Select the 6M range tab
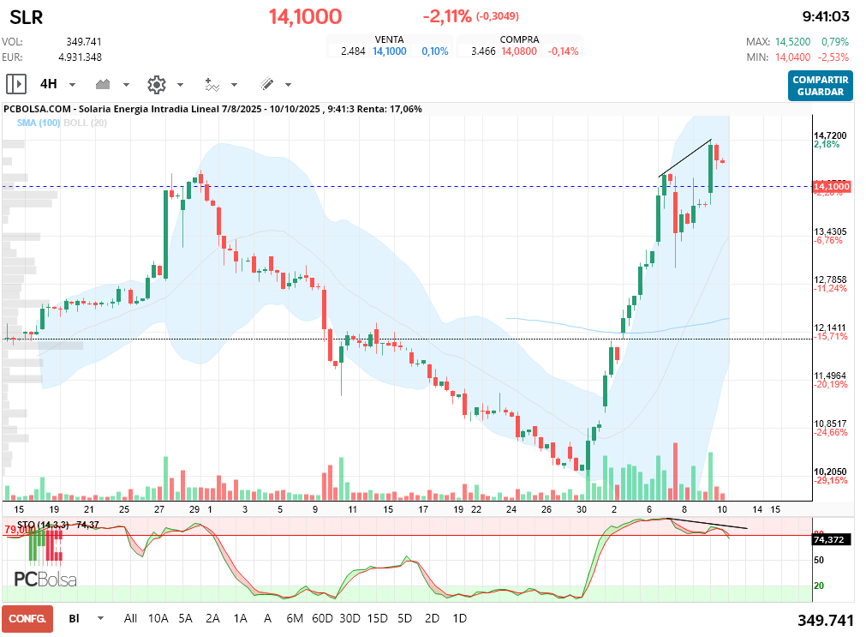The height and width of the screenshot is (637, 866). pos(295,618)
